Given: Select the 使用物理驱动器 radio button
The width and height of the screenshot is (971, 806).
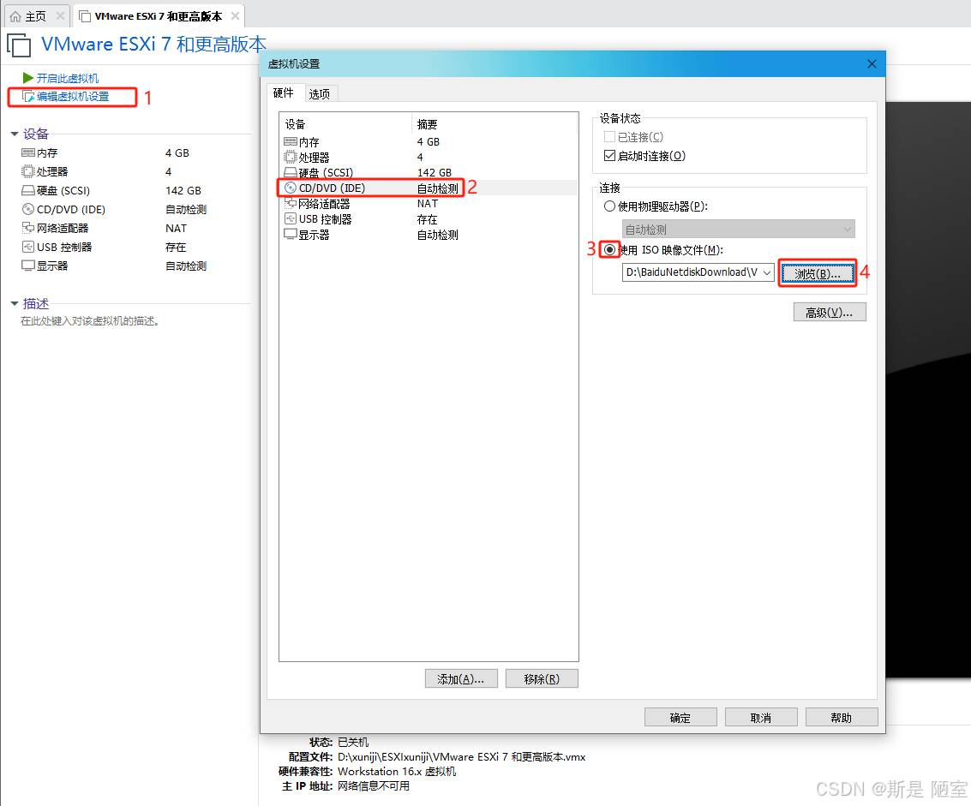Looking at the screenshot, I should (x=610, y=206).
